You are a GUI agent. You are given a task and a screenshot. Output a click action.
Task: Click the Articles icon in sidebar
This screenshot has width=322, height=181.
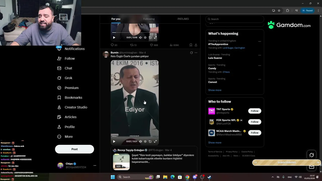tap(59, 117)
